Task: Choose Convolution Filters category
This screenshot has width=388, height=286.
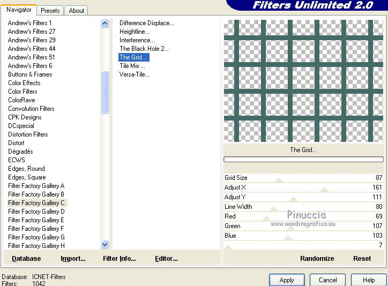Action: 31,109
